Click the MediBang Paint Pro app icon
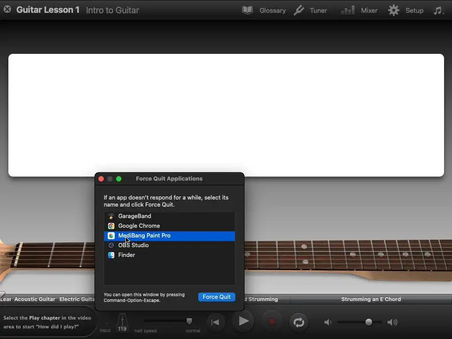The image size is (452, 339). [x=111, y=236]
